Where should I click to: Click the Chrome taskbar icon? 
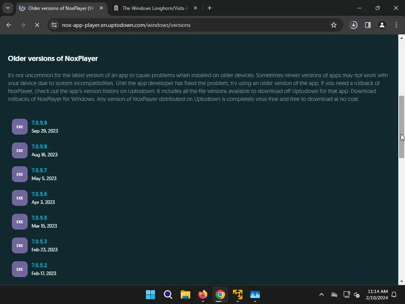220,294
